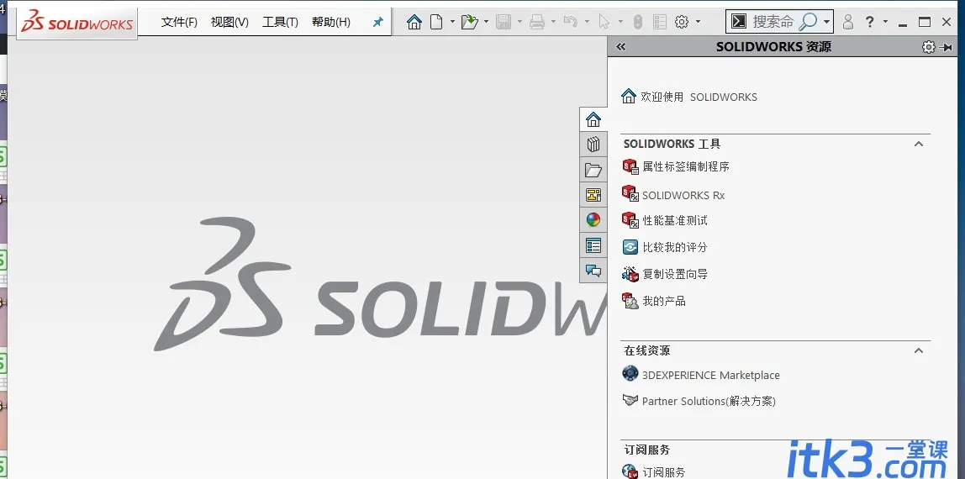The width and height of the screenshot is (965, 479).
Task: Click the SOLIDWORKS Rx icon
Action: coord(630,193)
